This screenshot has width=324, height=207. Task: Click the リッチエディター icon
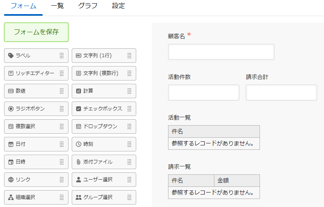point(11,73)
